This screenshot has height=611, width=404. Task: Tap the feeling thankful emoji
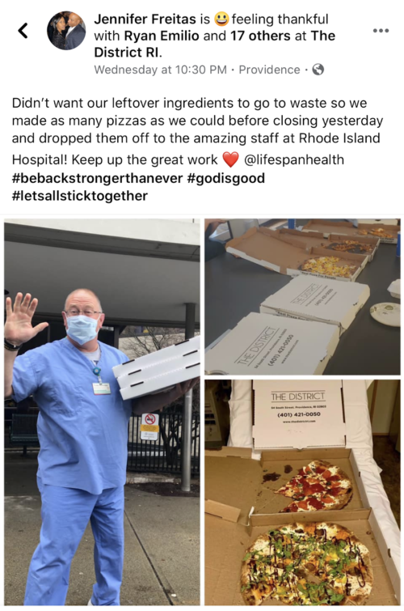point(221,19)
